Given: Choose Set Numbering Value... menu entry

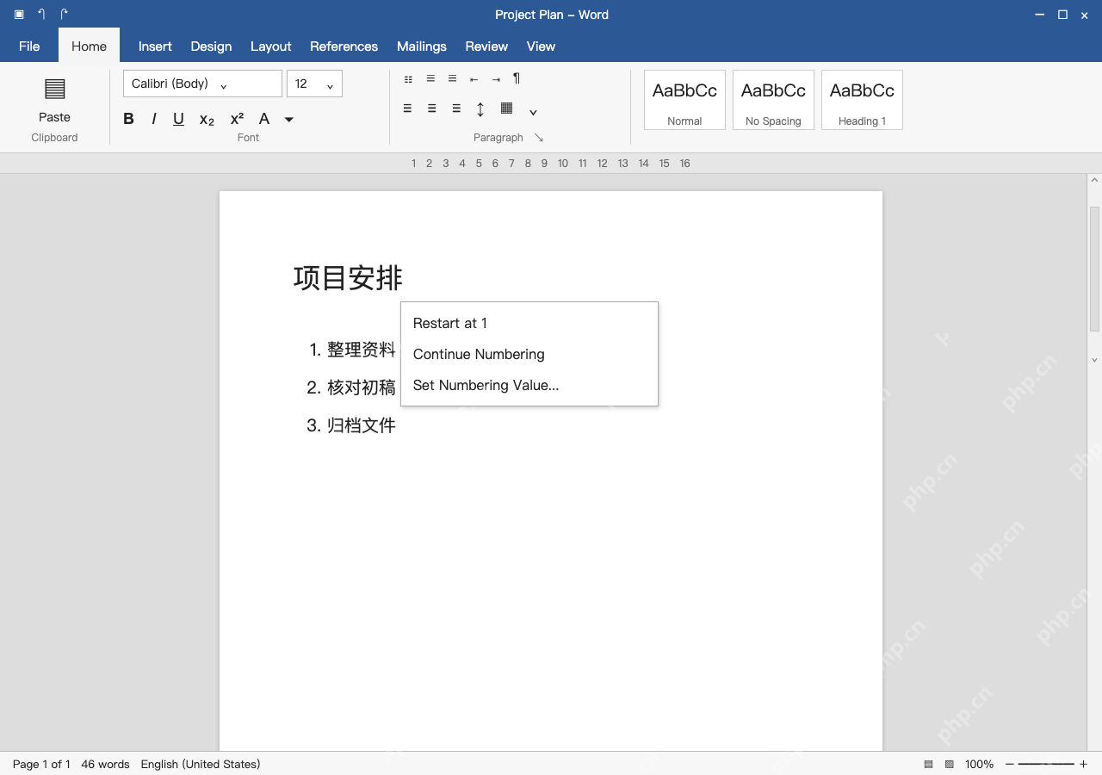Looking at the screenshot, I should (529, 385).
